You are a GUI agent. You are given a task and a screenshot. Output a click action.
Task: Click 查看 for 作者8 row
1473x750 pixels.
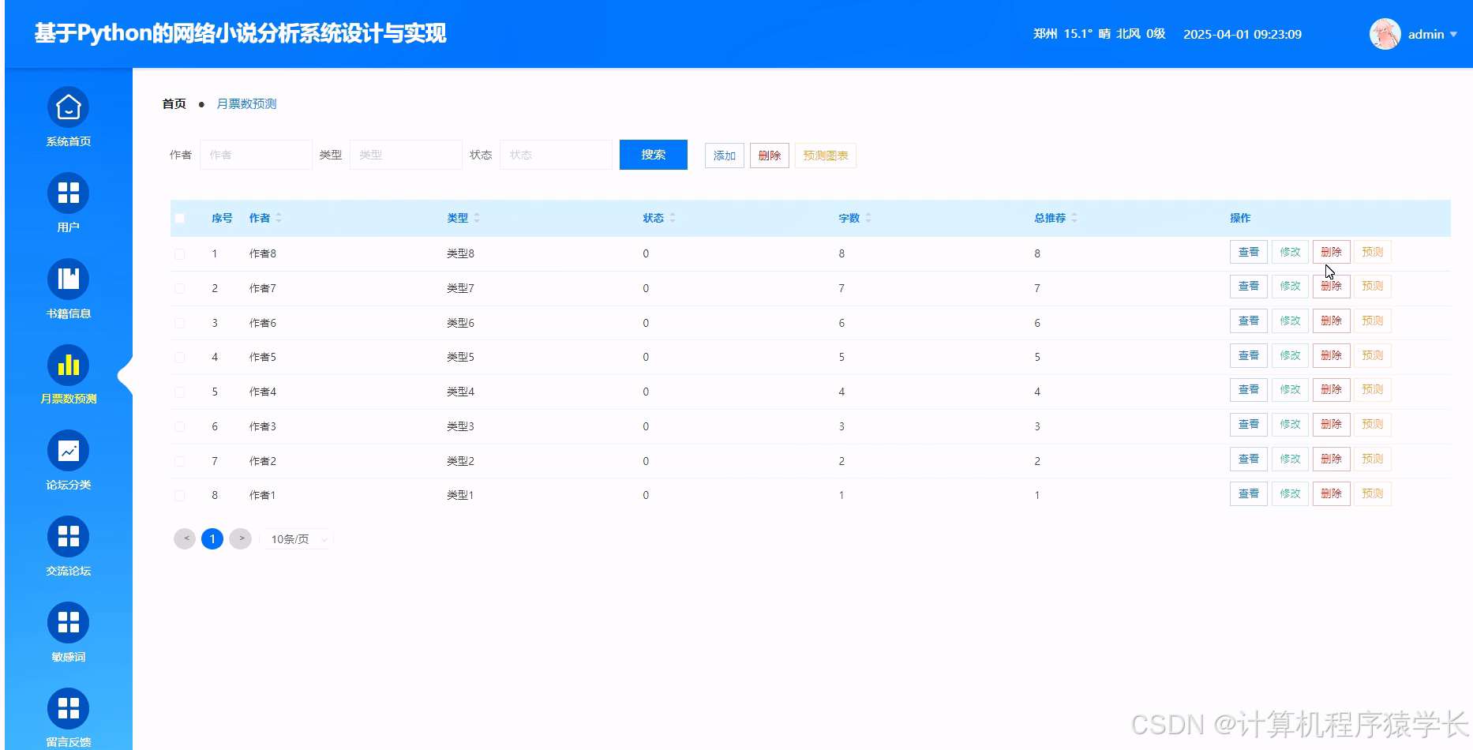coord(1249,252)
